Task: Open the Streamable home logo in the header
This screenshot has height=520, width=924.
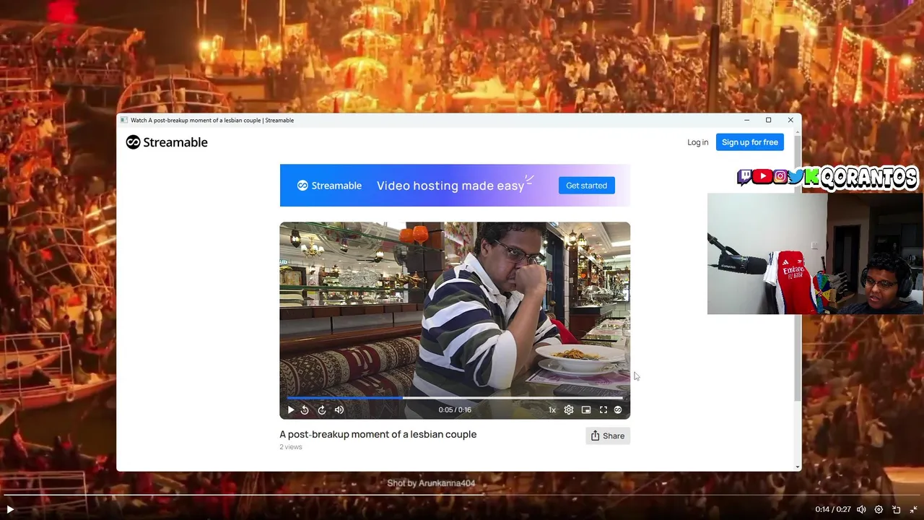Action: (167, 142)
